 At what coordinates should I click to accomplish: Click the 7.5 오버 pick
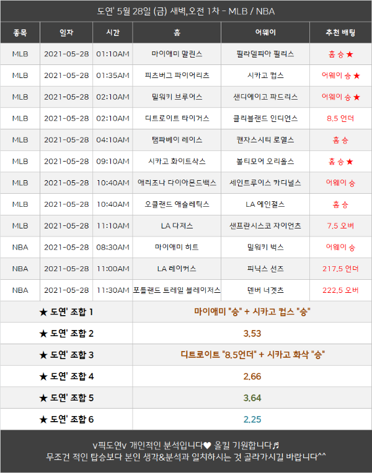tap(340, 225)
